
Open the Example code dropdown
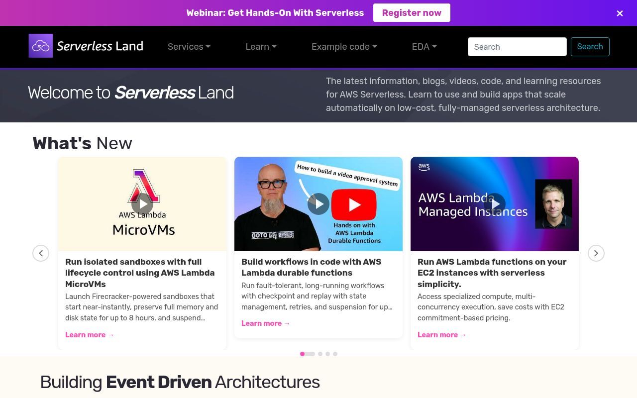344,47
